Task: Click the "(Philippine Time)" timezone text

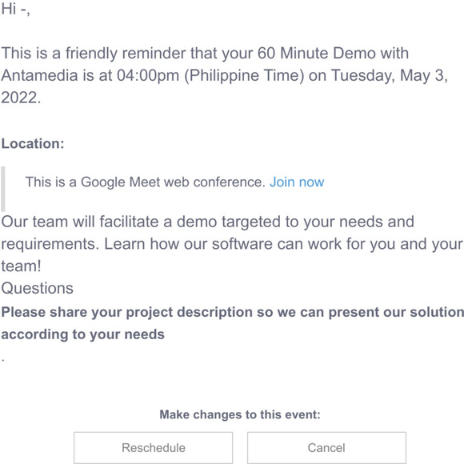Action: (244, 75)
